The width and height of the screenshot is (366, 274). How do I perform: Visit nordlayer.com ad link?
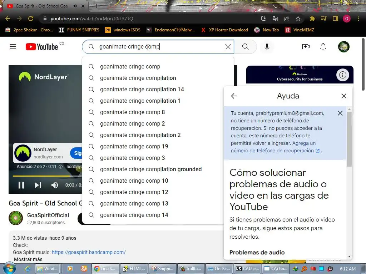48,157
